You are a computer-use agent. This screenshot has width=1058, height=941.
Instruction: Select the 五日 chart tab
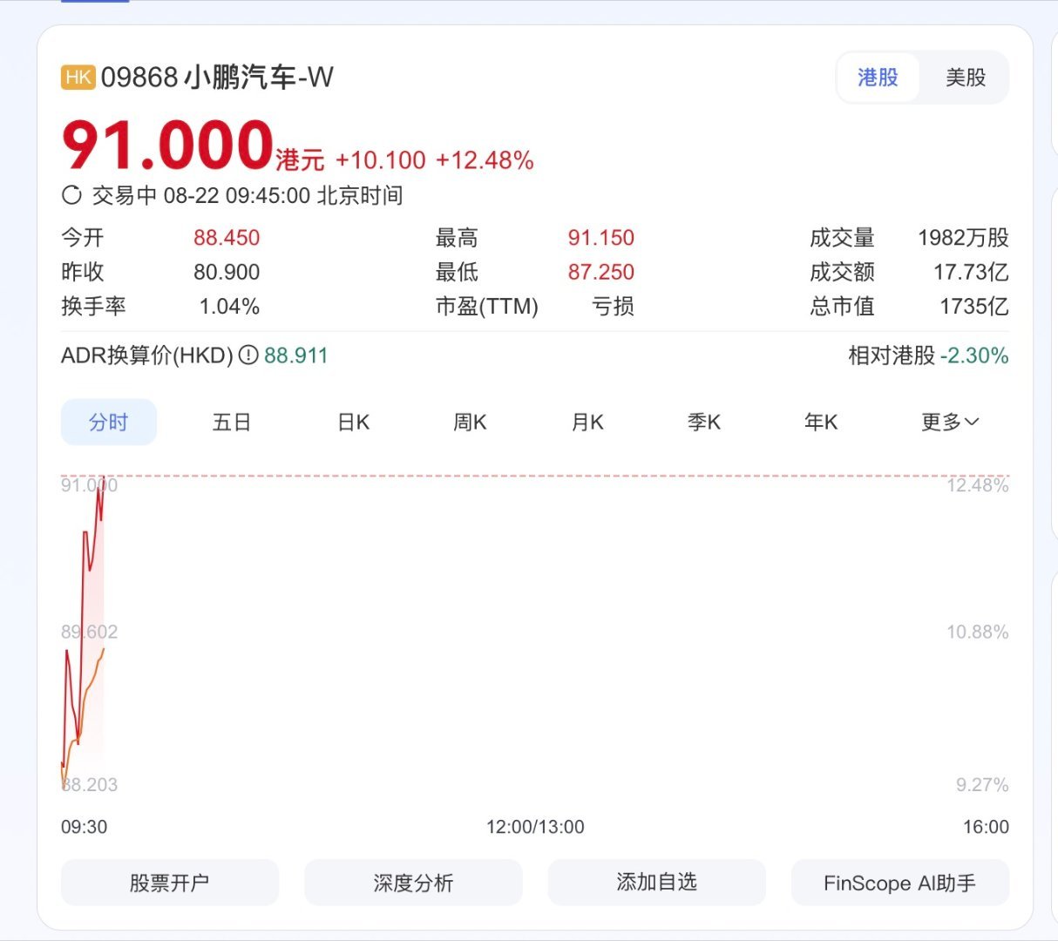[232, 423]
